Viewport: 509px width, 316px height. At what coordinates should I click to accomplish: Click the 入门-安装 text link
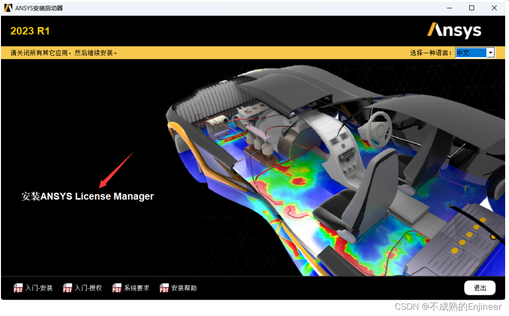(x=39, y=288)
